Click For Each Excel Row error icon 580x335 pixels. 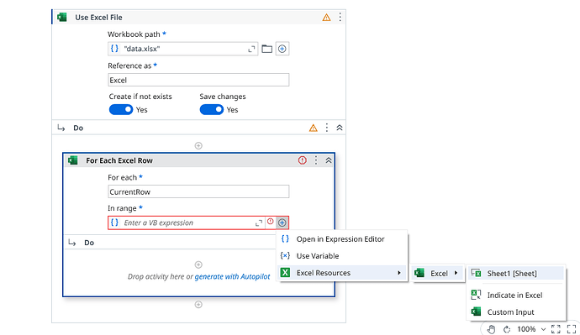[x=303, y=160]
